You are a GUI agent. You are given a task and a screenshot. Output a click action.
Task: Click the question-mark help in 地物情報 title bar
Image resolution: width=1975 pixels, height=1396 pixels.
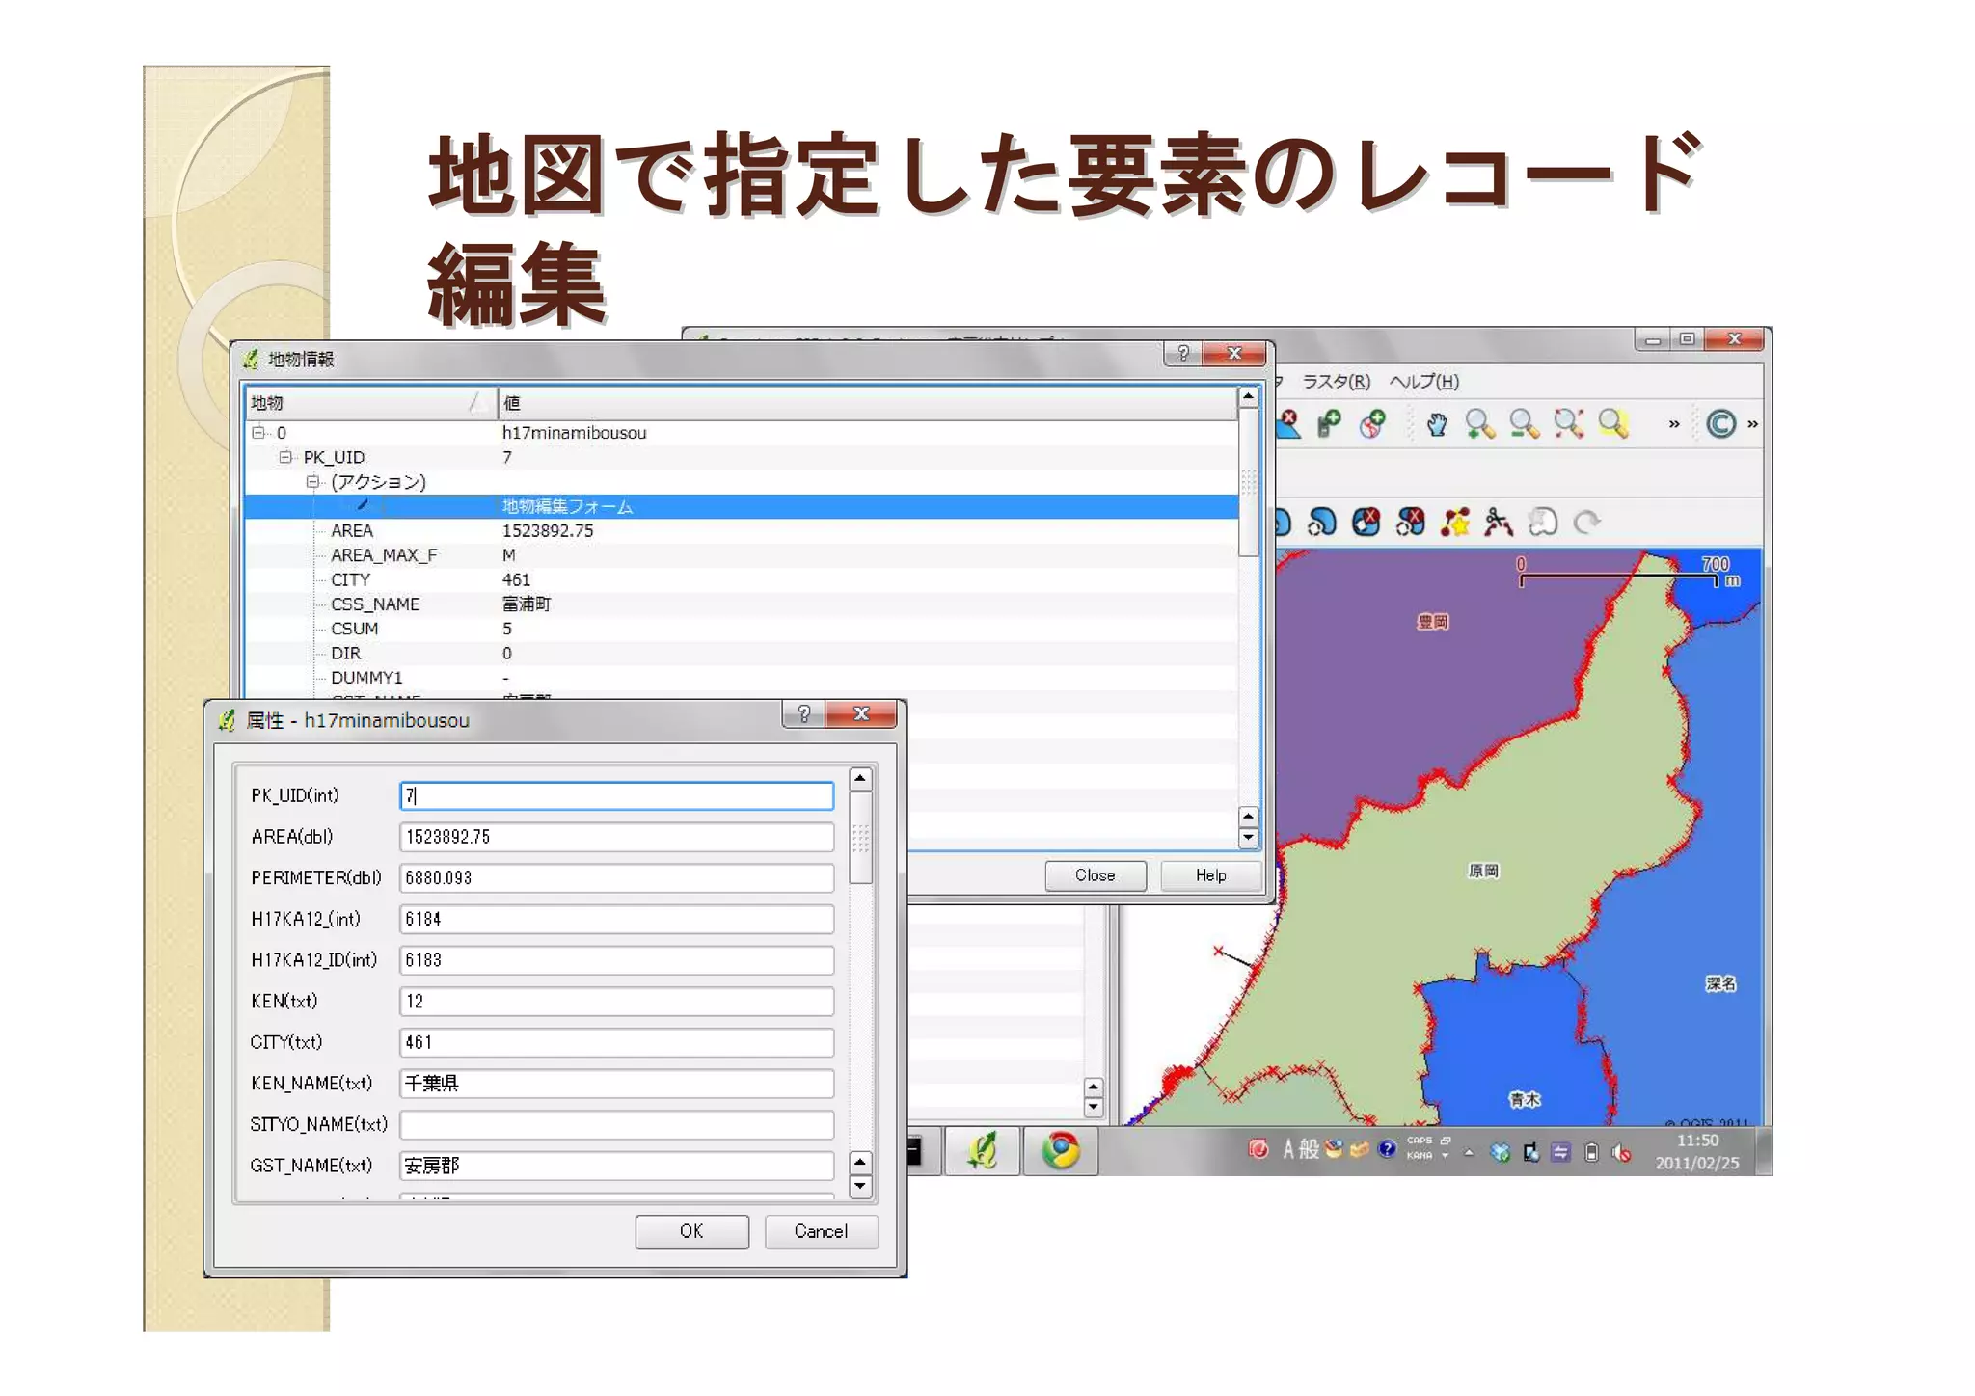click(x=1183, y=354)
